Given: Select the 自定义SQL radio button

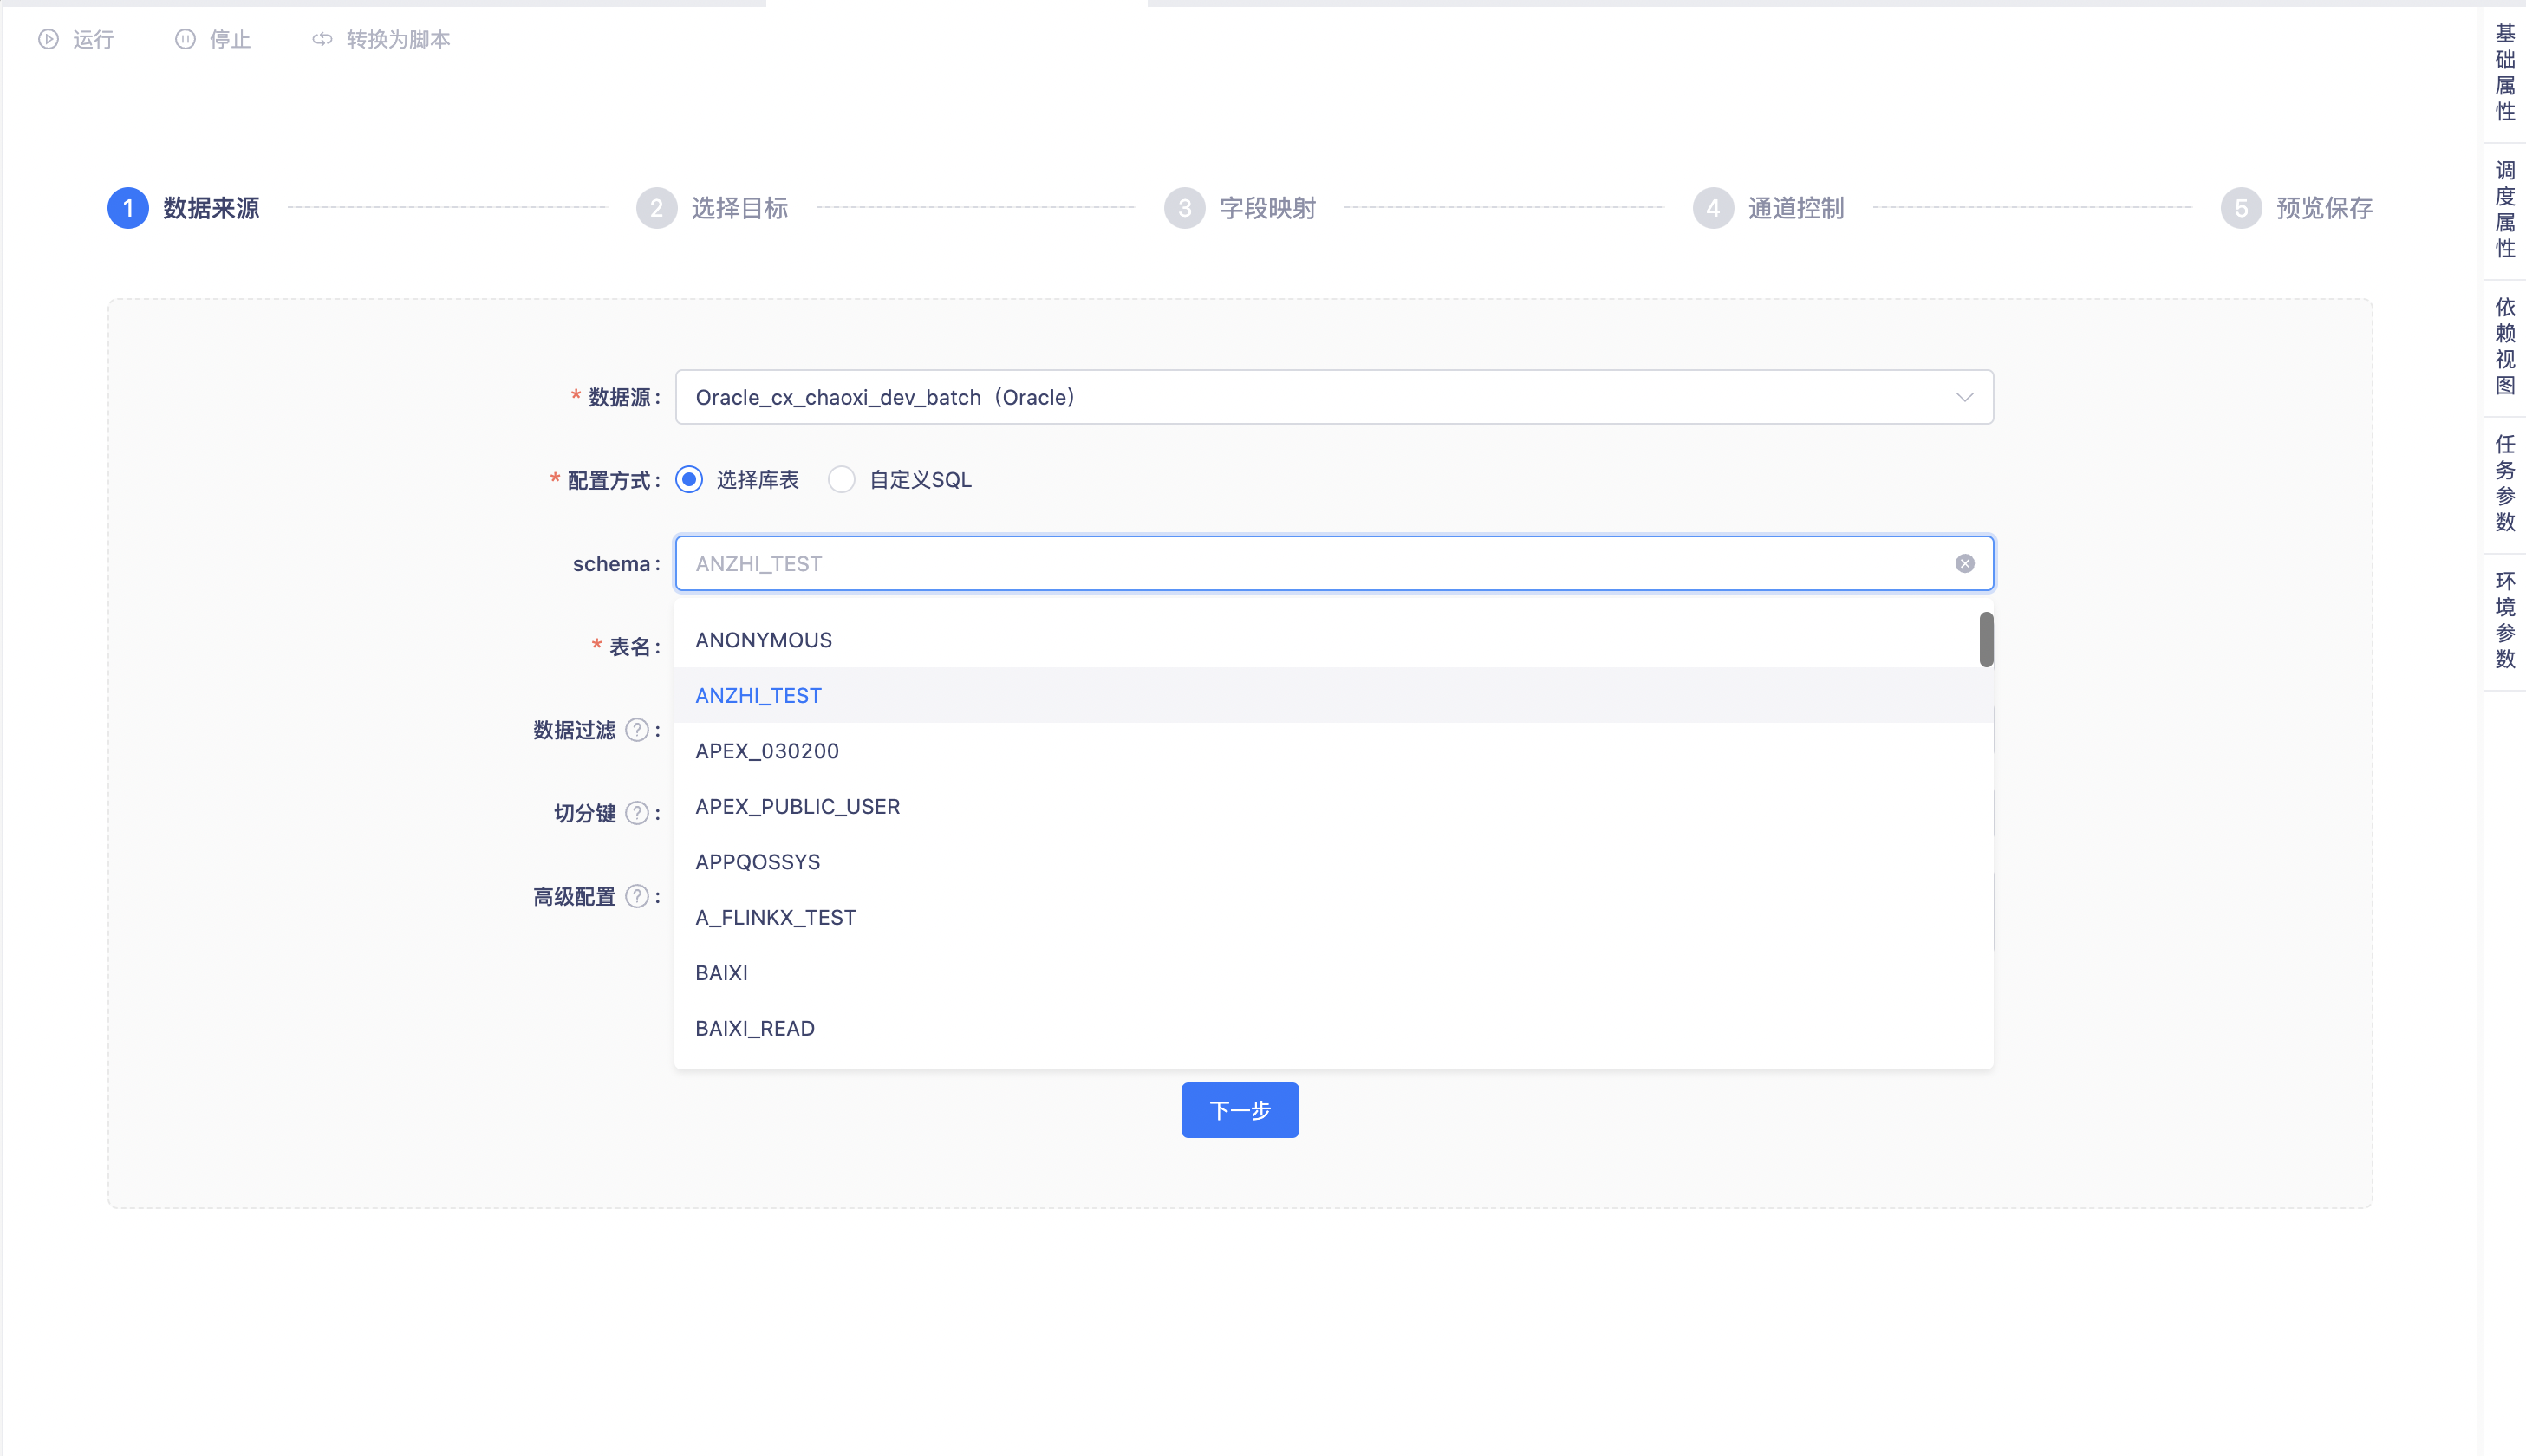Looking at the screenshot, I should (x=842, y=480).
